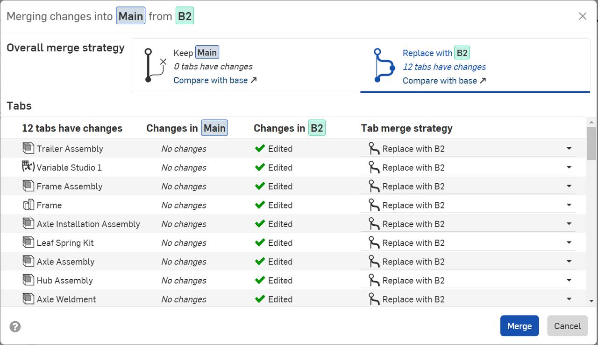Click the icon next to Leaf Spring Kit
The height and width of the screenshot is (345, 598).
pos(28,242)
